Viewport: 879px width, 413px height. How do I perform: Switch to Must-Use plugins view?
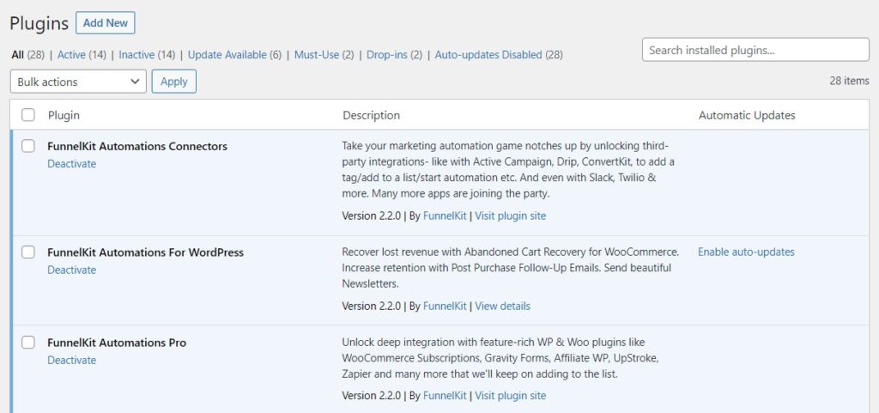tap(317, 54)
